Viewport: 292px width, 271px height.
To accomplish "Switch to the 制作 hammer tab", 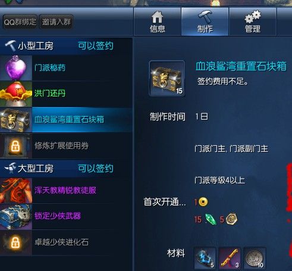I will (x=205, y=22).
